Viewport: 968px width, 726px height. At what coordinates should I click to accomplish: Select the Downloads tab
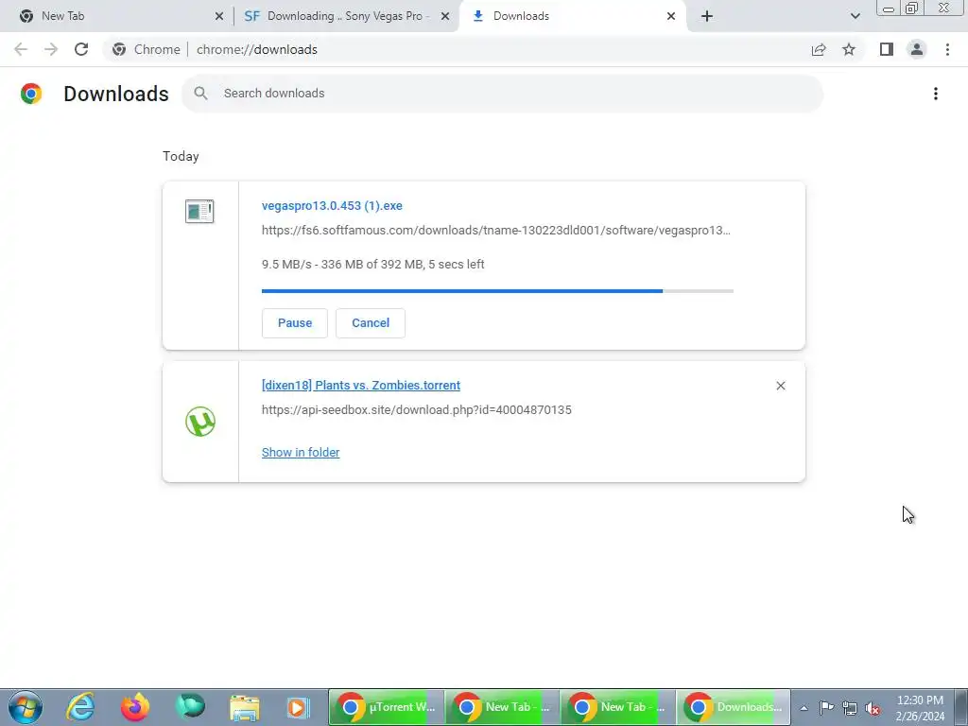click(572, 16)
